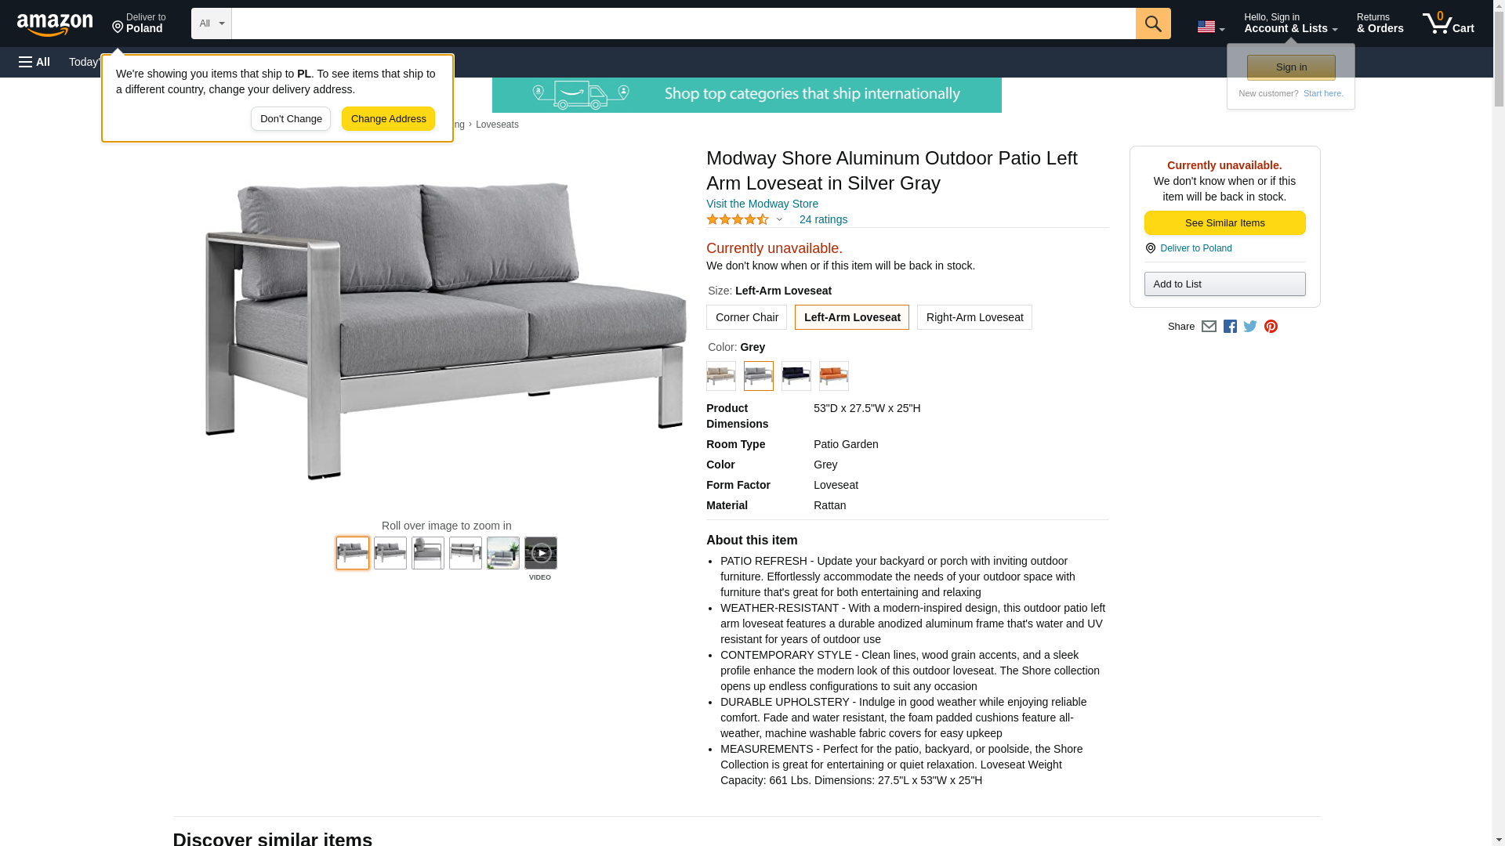Open the All search category dropdown
The height and width of the screenshot is (846, 1505).
click(x=212, y=23)
